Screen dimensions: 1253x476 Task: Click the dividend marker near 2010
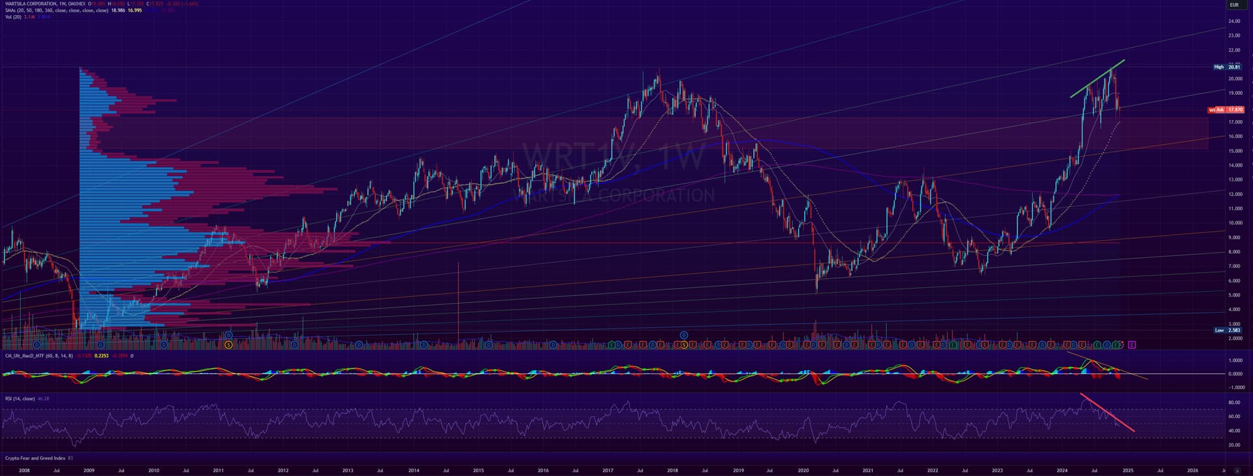click(164, 344)
